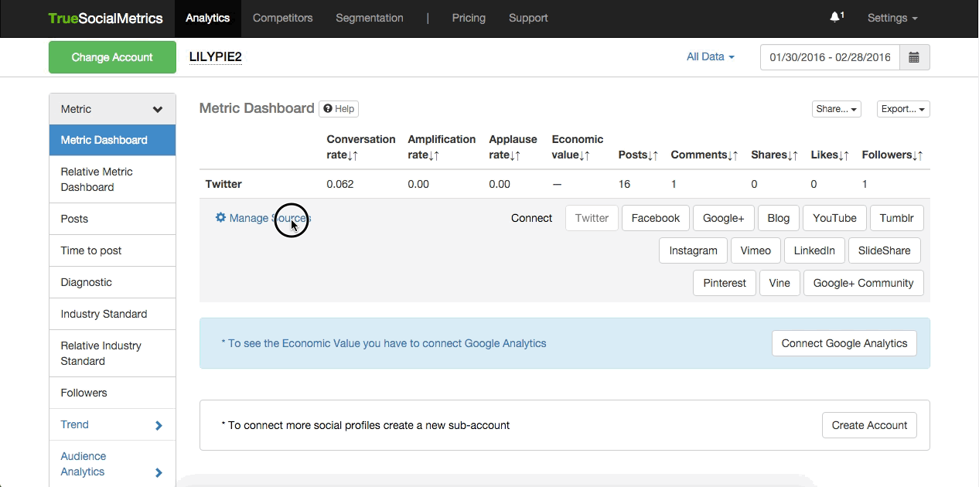
Task: Open the calendar date picker icon
Action: (x=914, y=57)
